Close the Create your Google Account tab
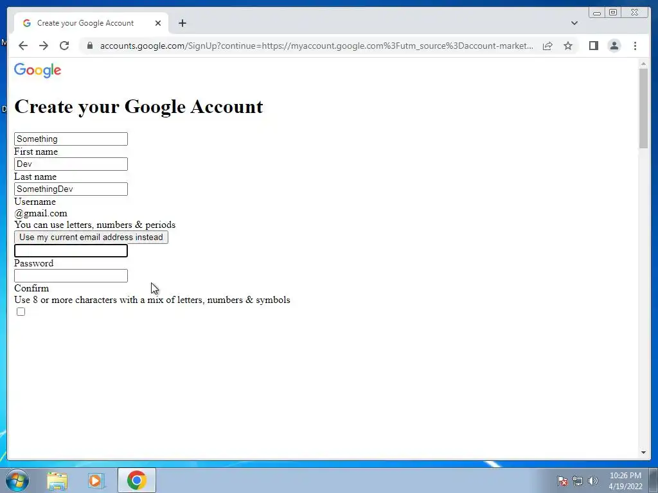 tap(158, 23)
